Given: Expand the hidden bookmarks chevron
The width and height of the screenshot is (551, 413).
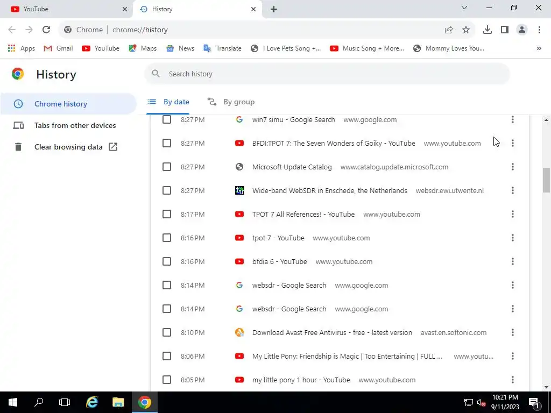Looking at the screenshot, I should 539,48.
